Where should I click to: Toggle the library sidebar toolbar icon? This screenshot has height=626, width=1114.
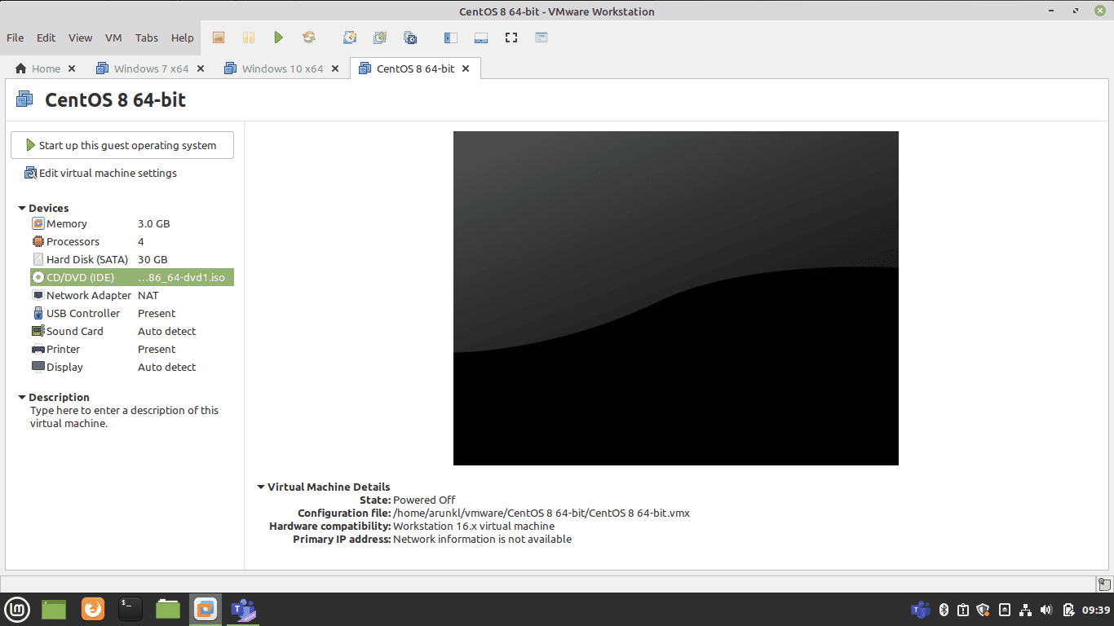click(x=451, y=37)
